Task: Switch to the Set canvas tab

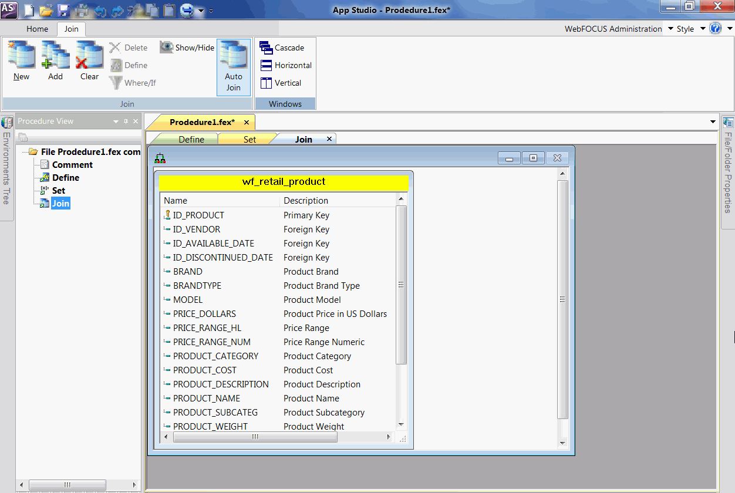Action: tap(250, 139)
